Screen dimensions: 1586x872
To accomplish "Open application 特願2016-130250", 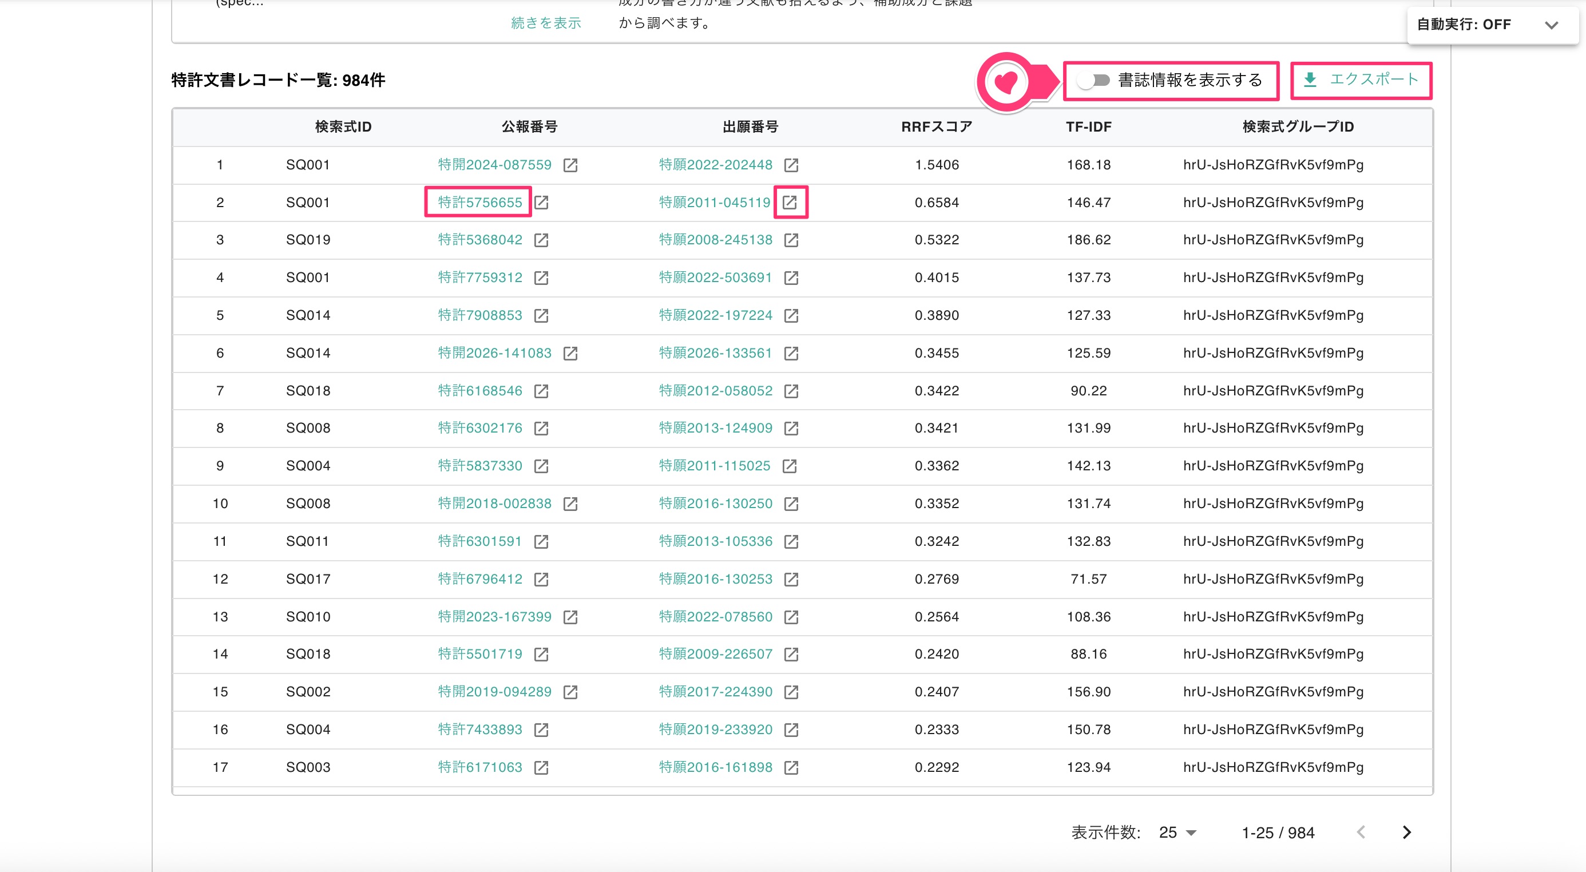I will [715, 504].
